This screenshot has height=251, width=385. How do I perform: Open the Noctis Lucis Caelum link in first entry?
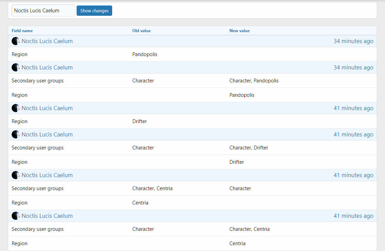click(x=47, y=41)
